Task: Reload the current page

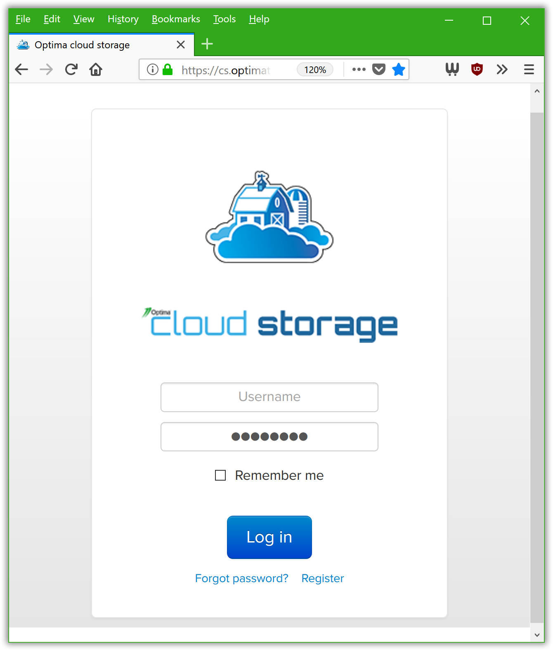Action: coord(71,69)
